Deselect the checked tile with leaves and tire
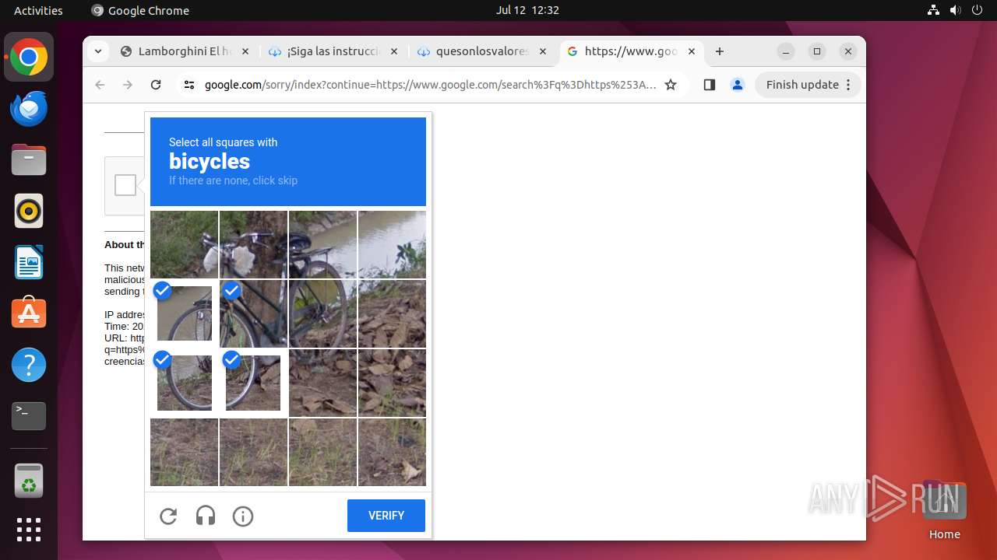Viewport: 997px width, 560px height. tap(253, 383)
